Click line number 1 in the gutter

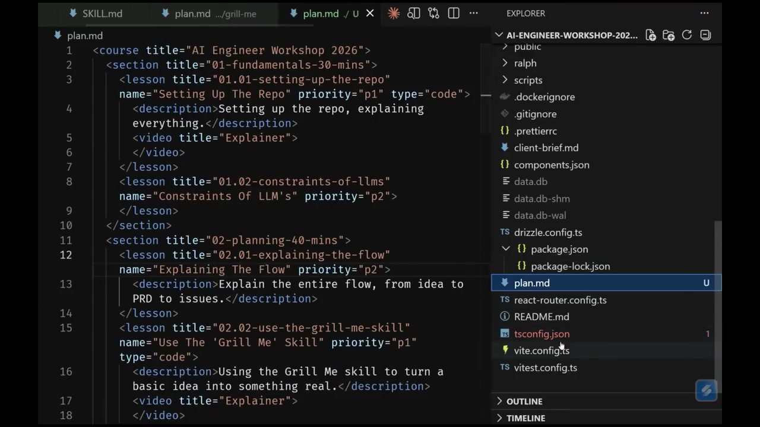(x=69, y=50)
